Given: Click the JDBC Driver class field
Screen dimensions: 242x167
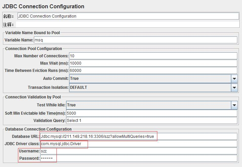Looking at the screenshot, I should 139,144.
